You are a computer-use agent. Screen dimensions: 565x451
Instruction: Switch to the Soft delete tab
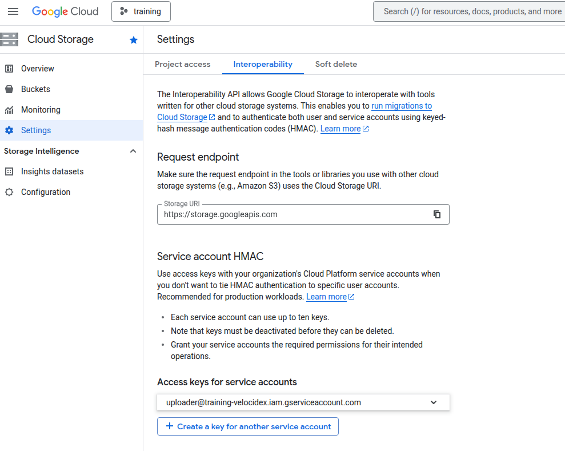(336, 64)
